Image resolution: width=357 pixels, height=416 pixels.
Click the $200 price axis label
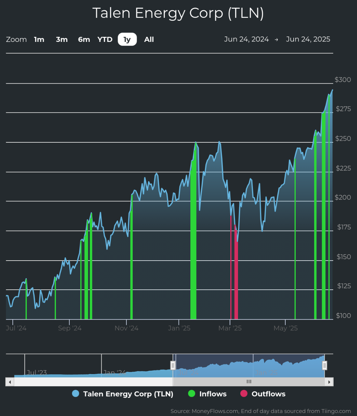coord(343,197)
